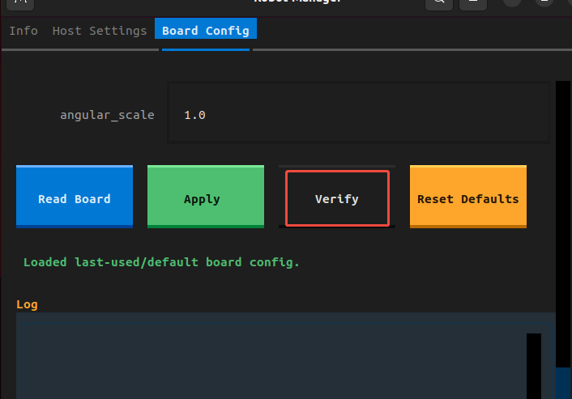Click the angular_scale label
Screen dimensions: 572x399
[107, 115]
